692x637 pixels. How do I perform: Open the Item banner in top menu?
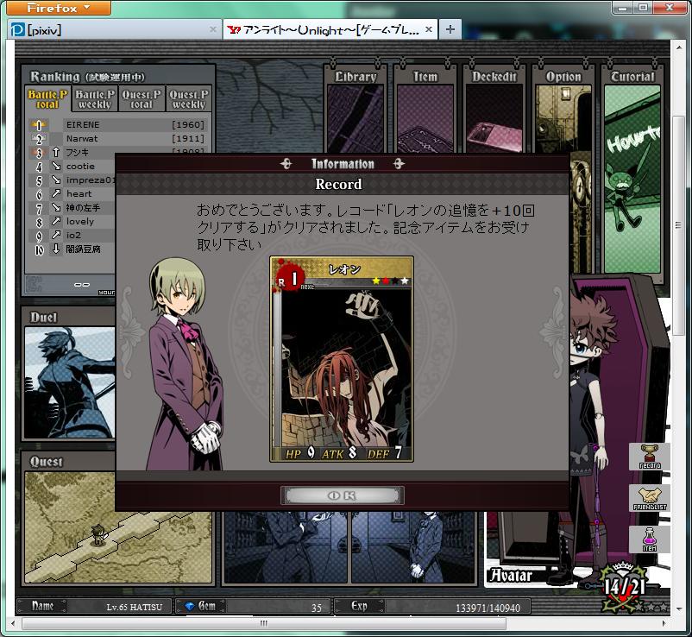[425, 109]
